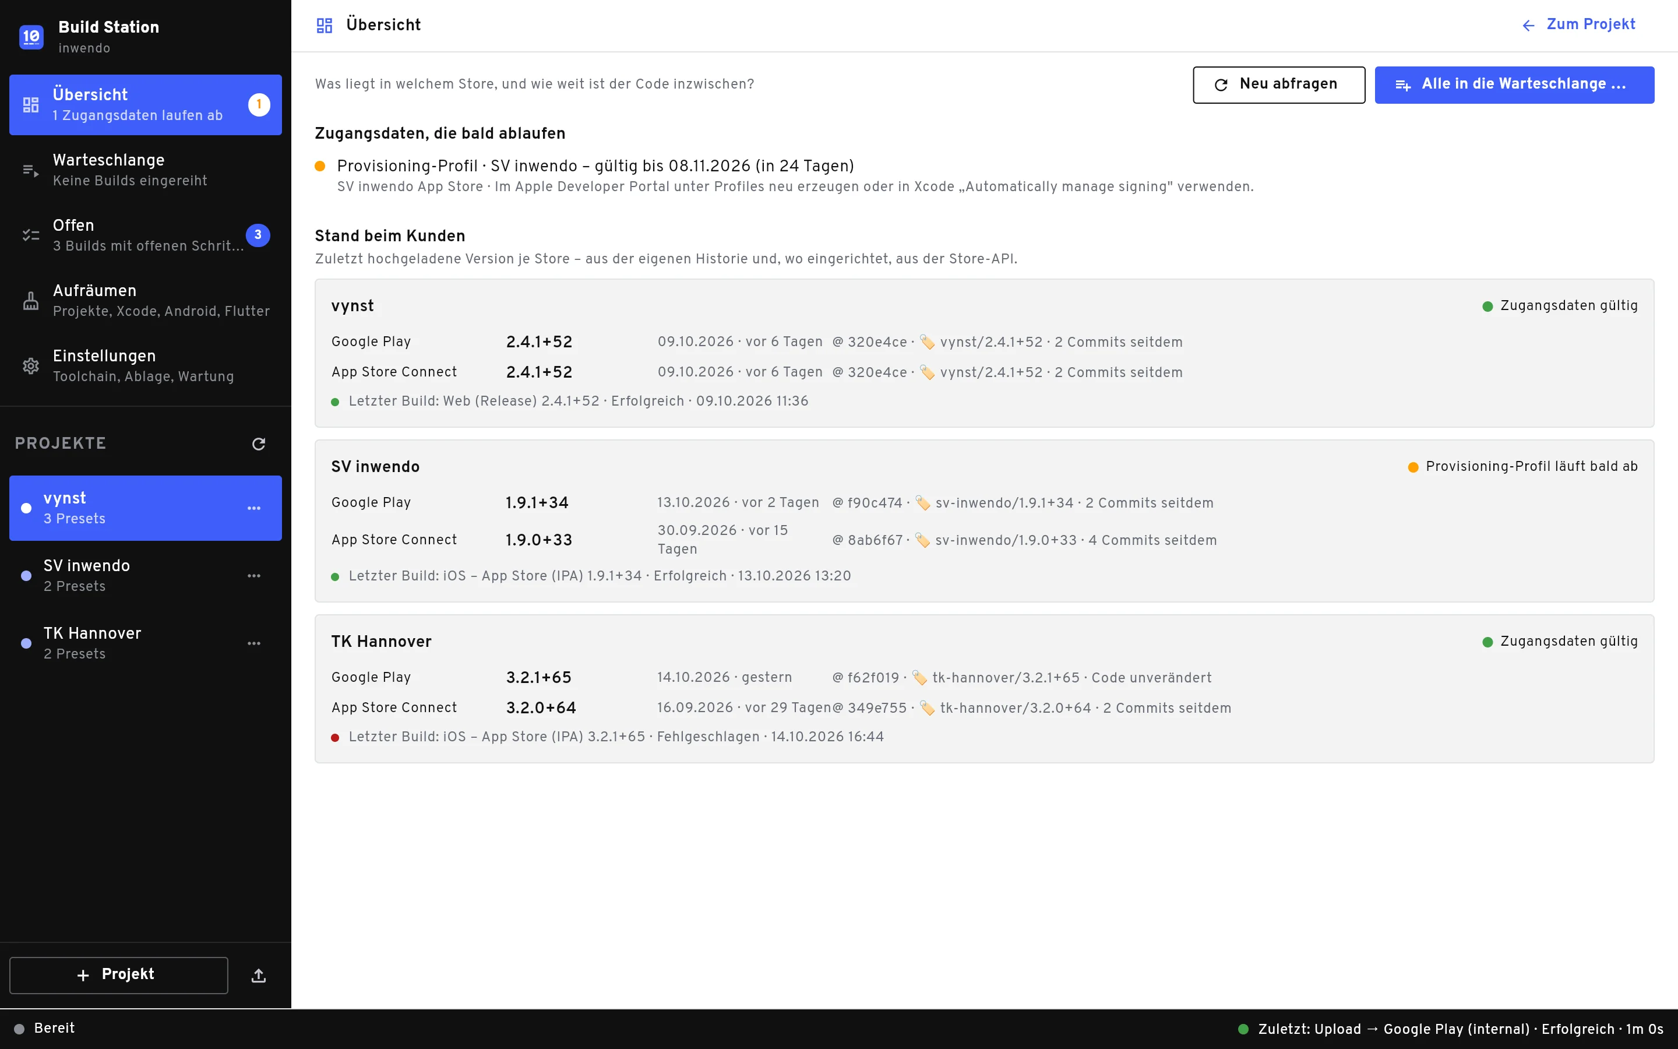Click the upload/export icon next to Projekt
This screenshot has height=1049, width=1678.
click(x=259, y=976)
